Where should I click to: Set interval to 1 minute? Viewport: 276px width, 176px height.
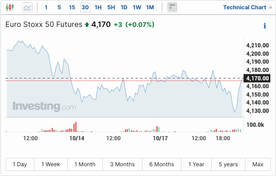46,7
